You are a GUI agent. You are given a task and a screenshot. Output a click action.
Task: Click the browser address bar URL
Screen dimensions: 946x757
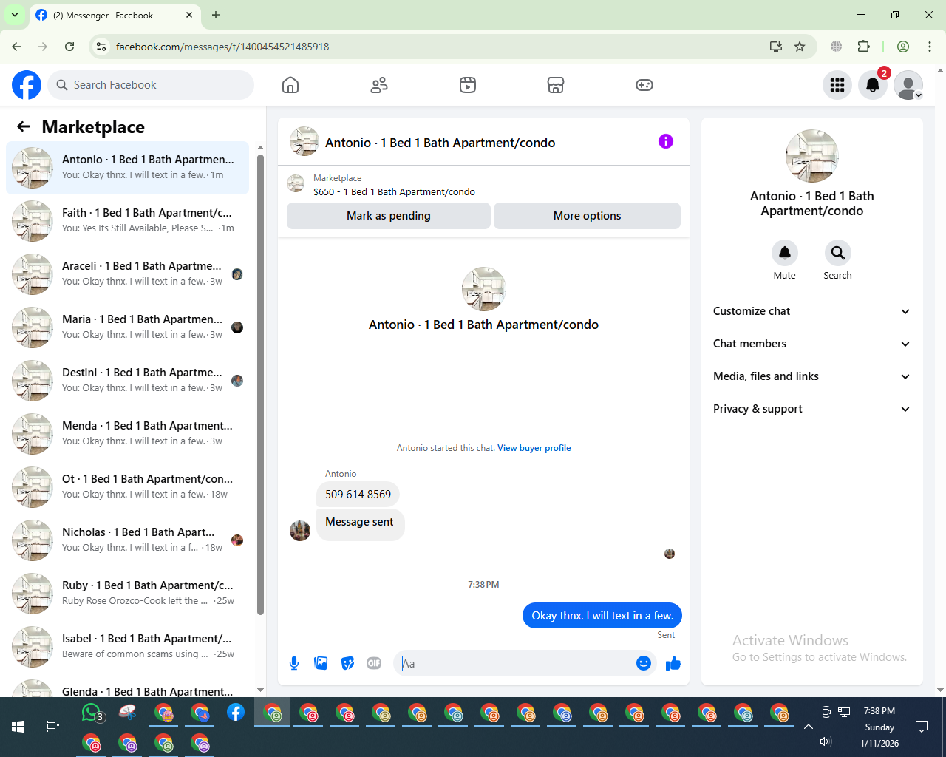tap(222, 47)
